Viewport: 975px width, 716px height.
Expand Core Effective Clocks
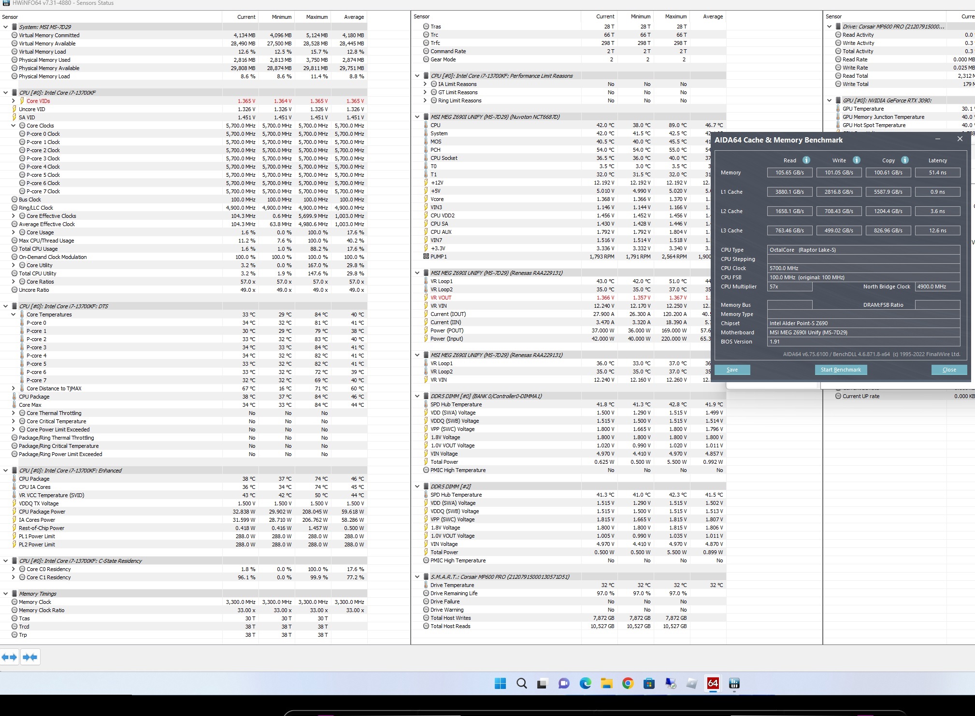click(x=13, y=216)
